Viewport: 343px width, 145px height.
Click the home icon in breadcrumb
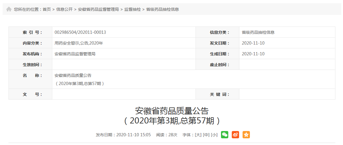pos(9,9)
